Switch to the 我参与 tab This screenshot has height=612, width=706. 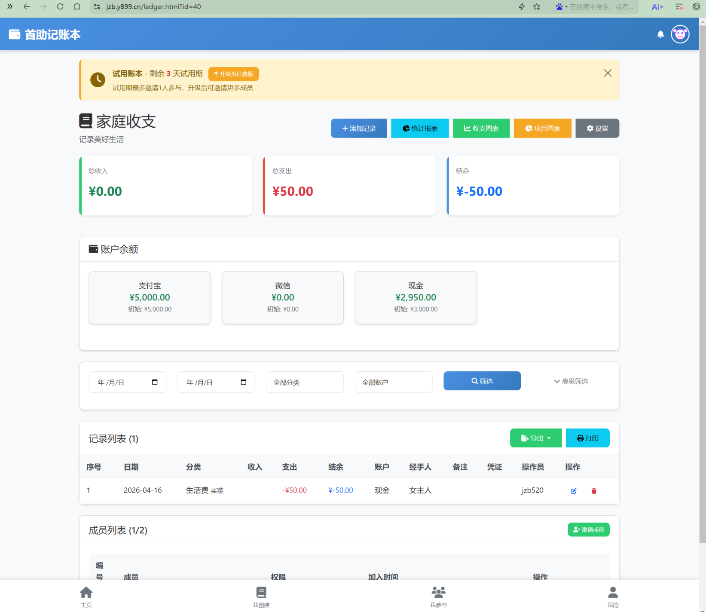coord(438,597)
